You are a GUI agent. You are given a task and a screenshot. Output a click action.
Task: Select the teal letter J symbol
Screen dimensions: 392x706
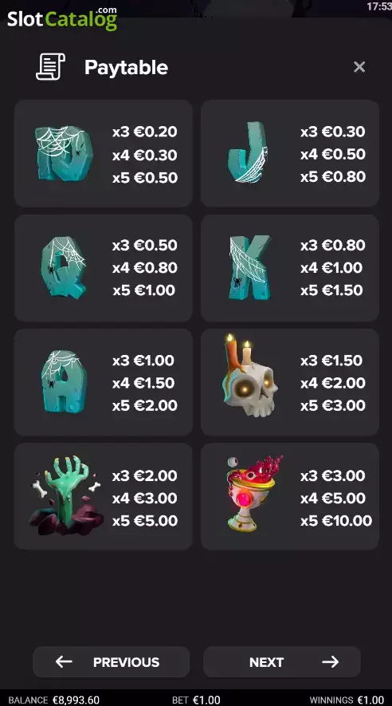247,152
